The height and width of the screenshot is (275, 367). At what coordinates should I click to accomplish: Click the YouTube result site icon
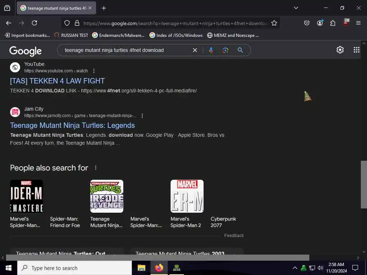tap(15, 67)
